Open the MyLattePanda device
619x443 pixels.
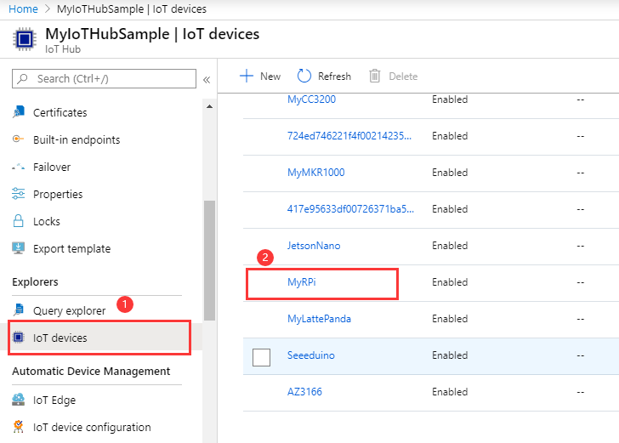[319, 319]
